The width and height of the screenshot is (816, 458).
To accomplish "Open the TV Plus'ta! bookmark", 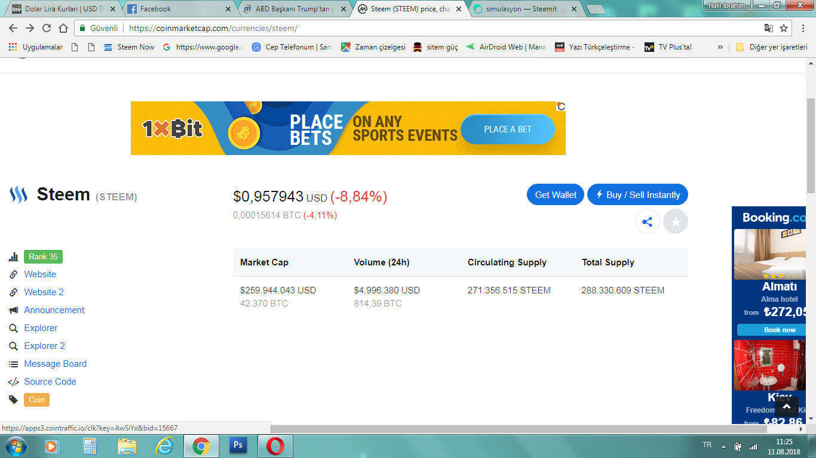I will pyautogui.click(x=668, y=47).
